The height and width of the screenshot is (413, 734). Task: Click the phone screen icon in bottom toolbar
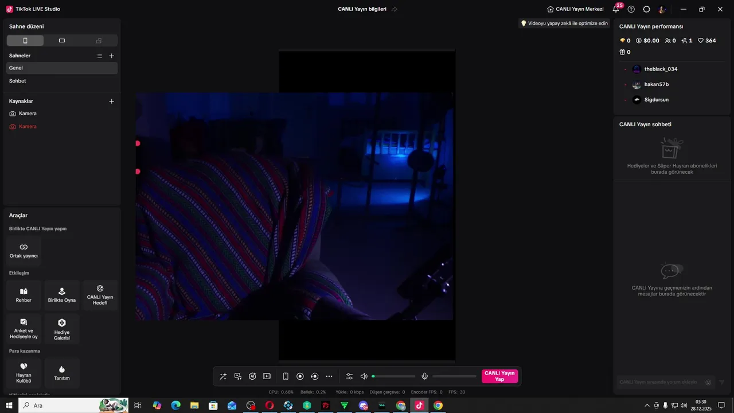point(286,376)
